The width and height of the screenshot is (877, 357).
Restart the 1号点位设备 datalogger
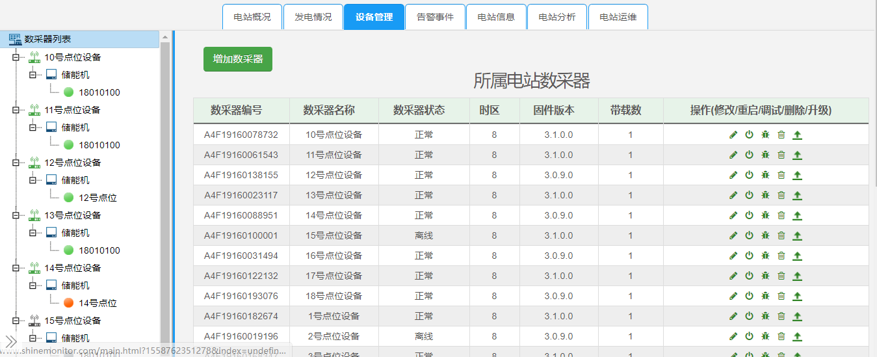749,317
